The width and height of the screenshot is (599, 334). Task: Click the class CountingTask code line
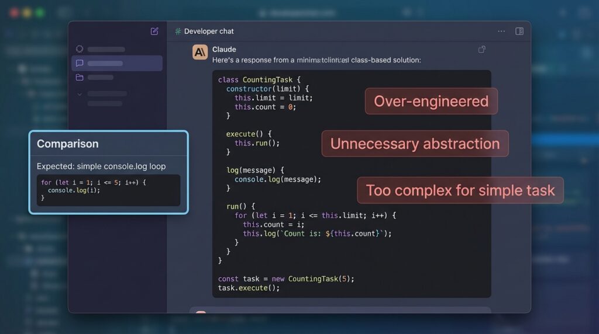point(259,79)
